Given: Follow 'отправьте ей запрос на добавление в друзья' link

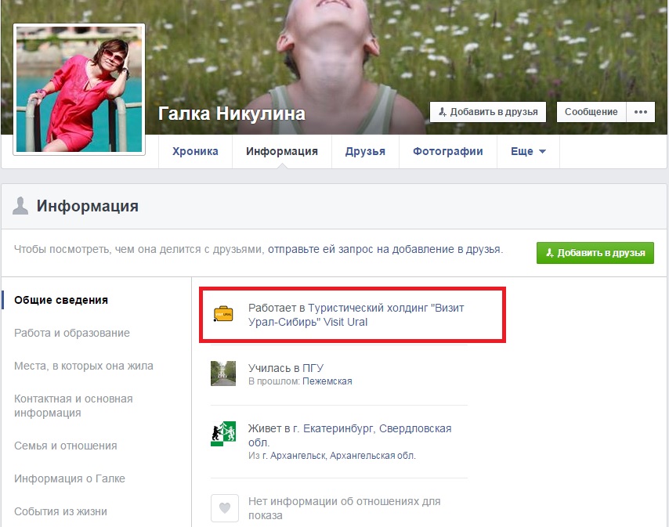Looking at the screenshot, I should click(x=385, y=250).
